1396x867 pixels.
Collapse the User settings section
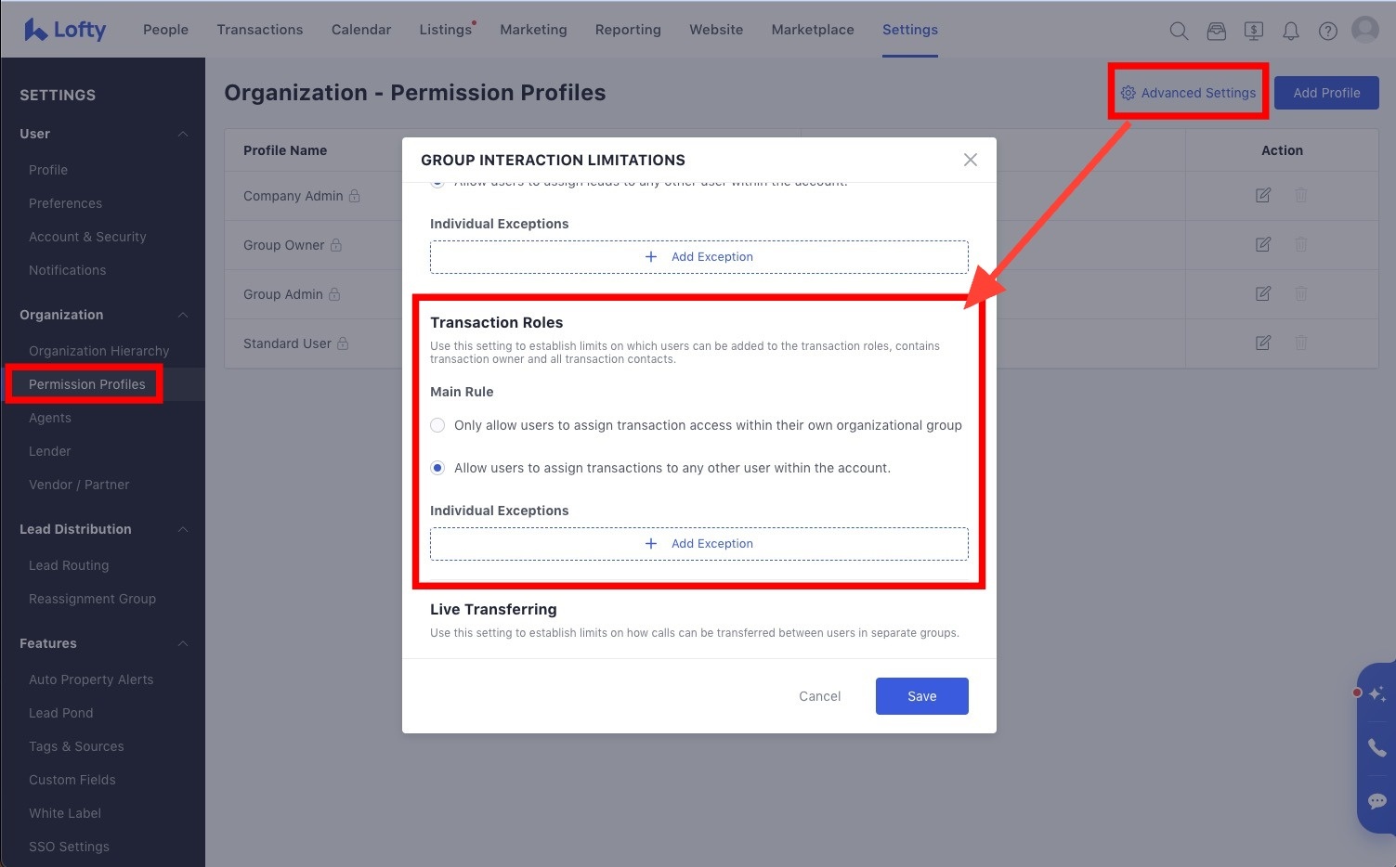click(183, 134)
